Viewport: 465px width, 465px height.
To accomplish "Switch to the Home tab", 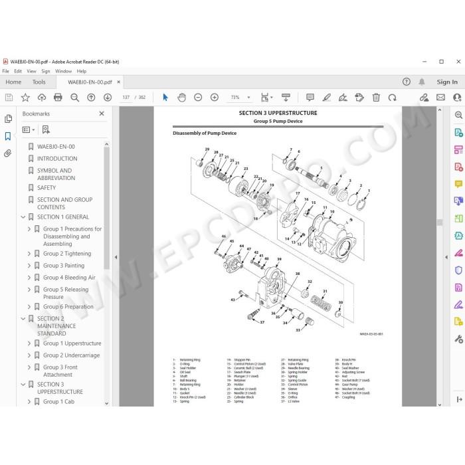I will (x=13, y=82).
